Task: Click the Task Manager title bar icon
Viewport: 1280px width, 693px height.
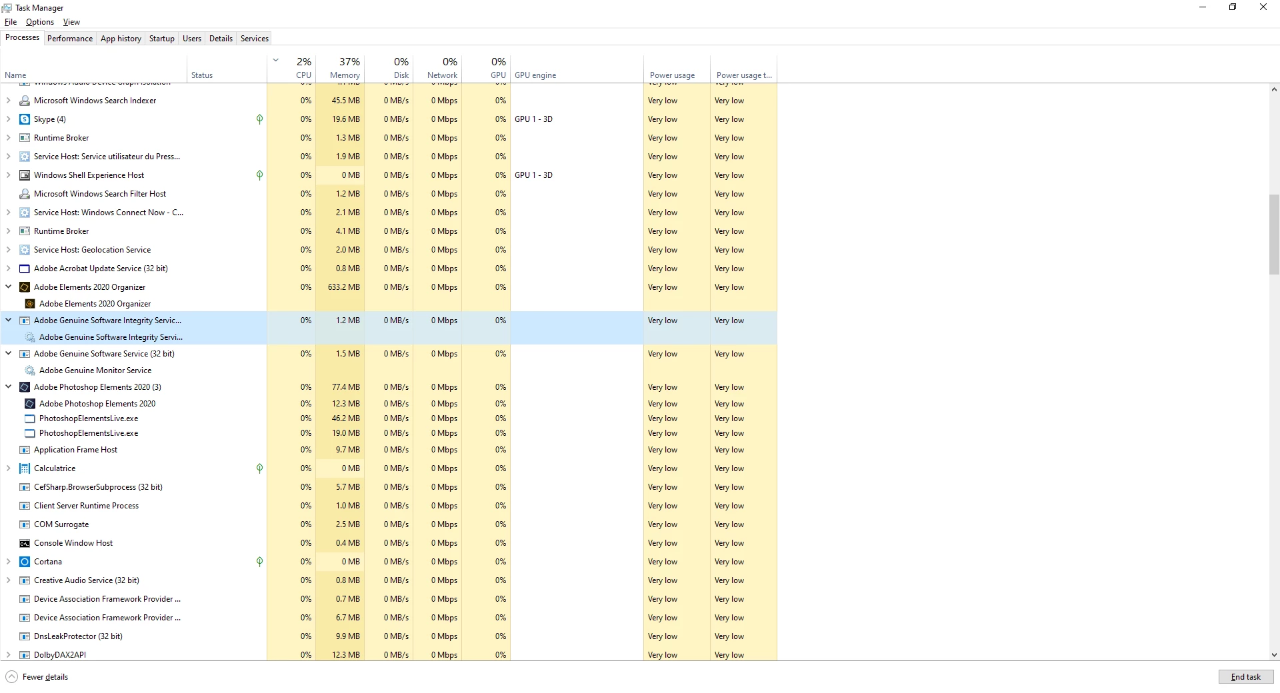Action: click(7, 7)
